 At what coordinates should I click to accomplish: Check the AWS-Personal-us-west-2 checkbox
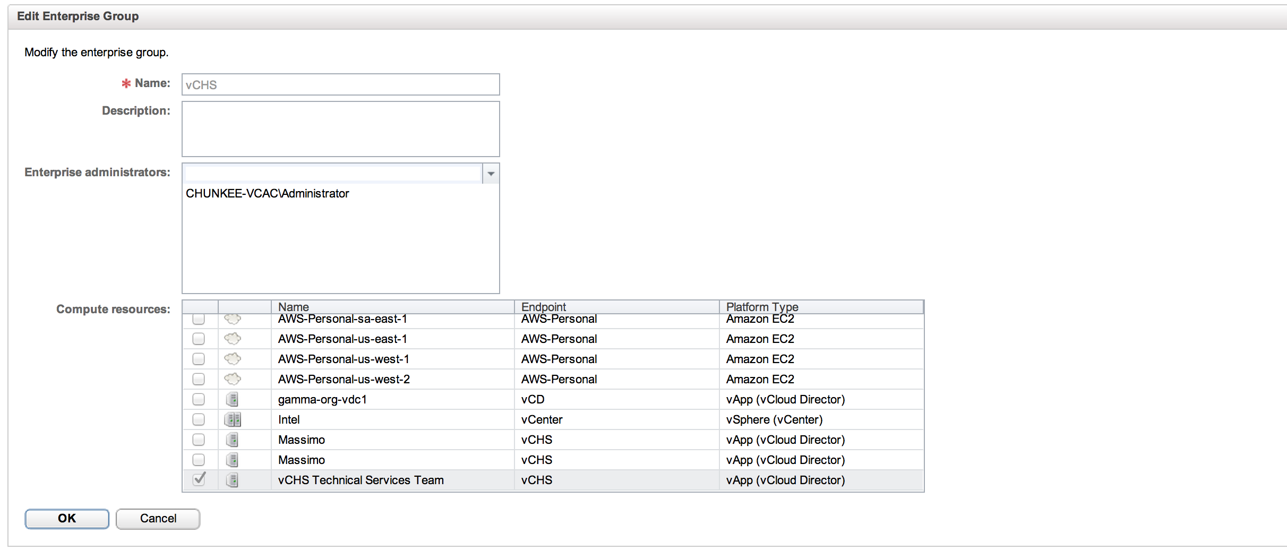pos(199,379)
